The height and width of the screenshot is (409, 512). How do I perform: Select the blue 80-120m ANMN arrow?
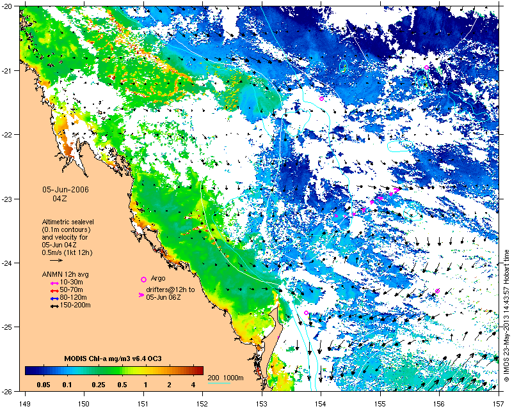54,298
